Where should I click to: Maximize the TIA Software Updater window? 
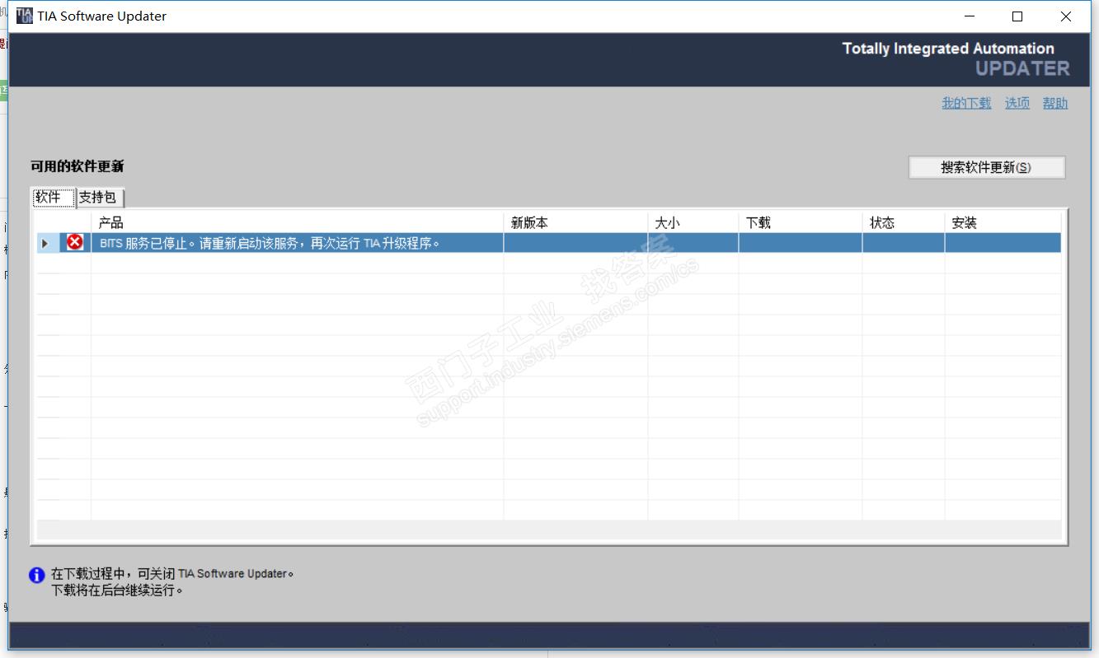click(1017, 16)
